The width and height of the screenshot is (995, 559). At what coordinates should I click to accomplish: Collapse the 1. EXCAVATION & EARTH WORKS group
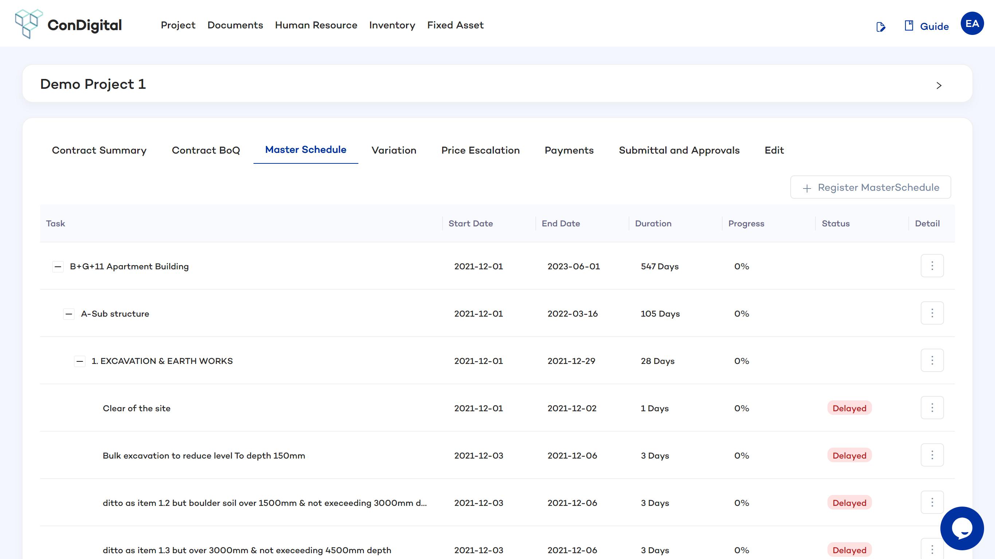(x=79, y=361)
